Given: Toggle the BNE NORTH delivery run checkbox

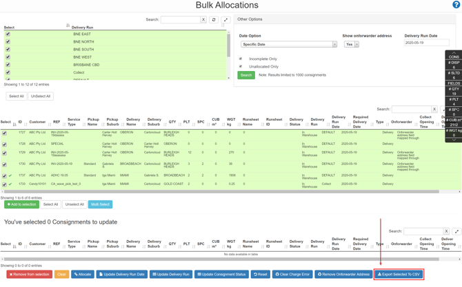Looking at the screenshot, I should pos(8,41).
